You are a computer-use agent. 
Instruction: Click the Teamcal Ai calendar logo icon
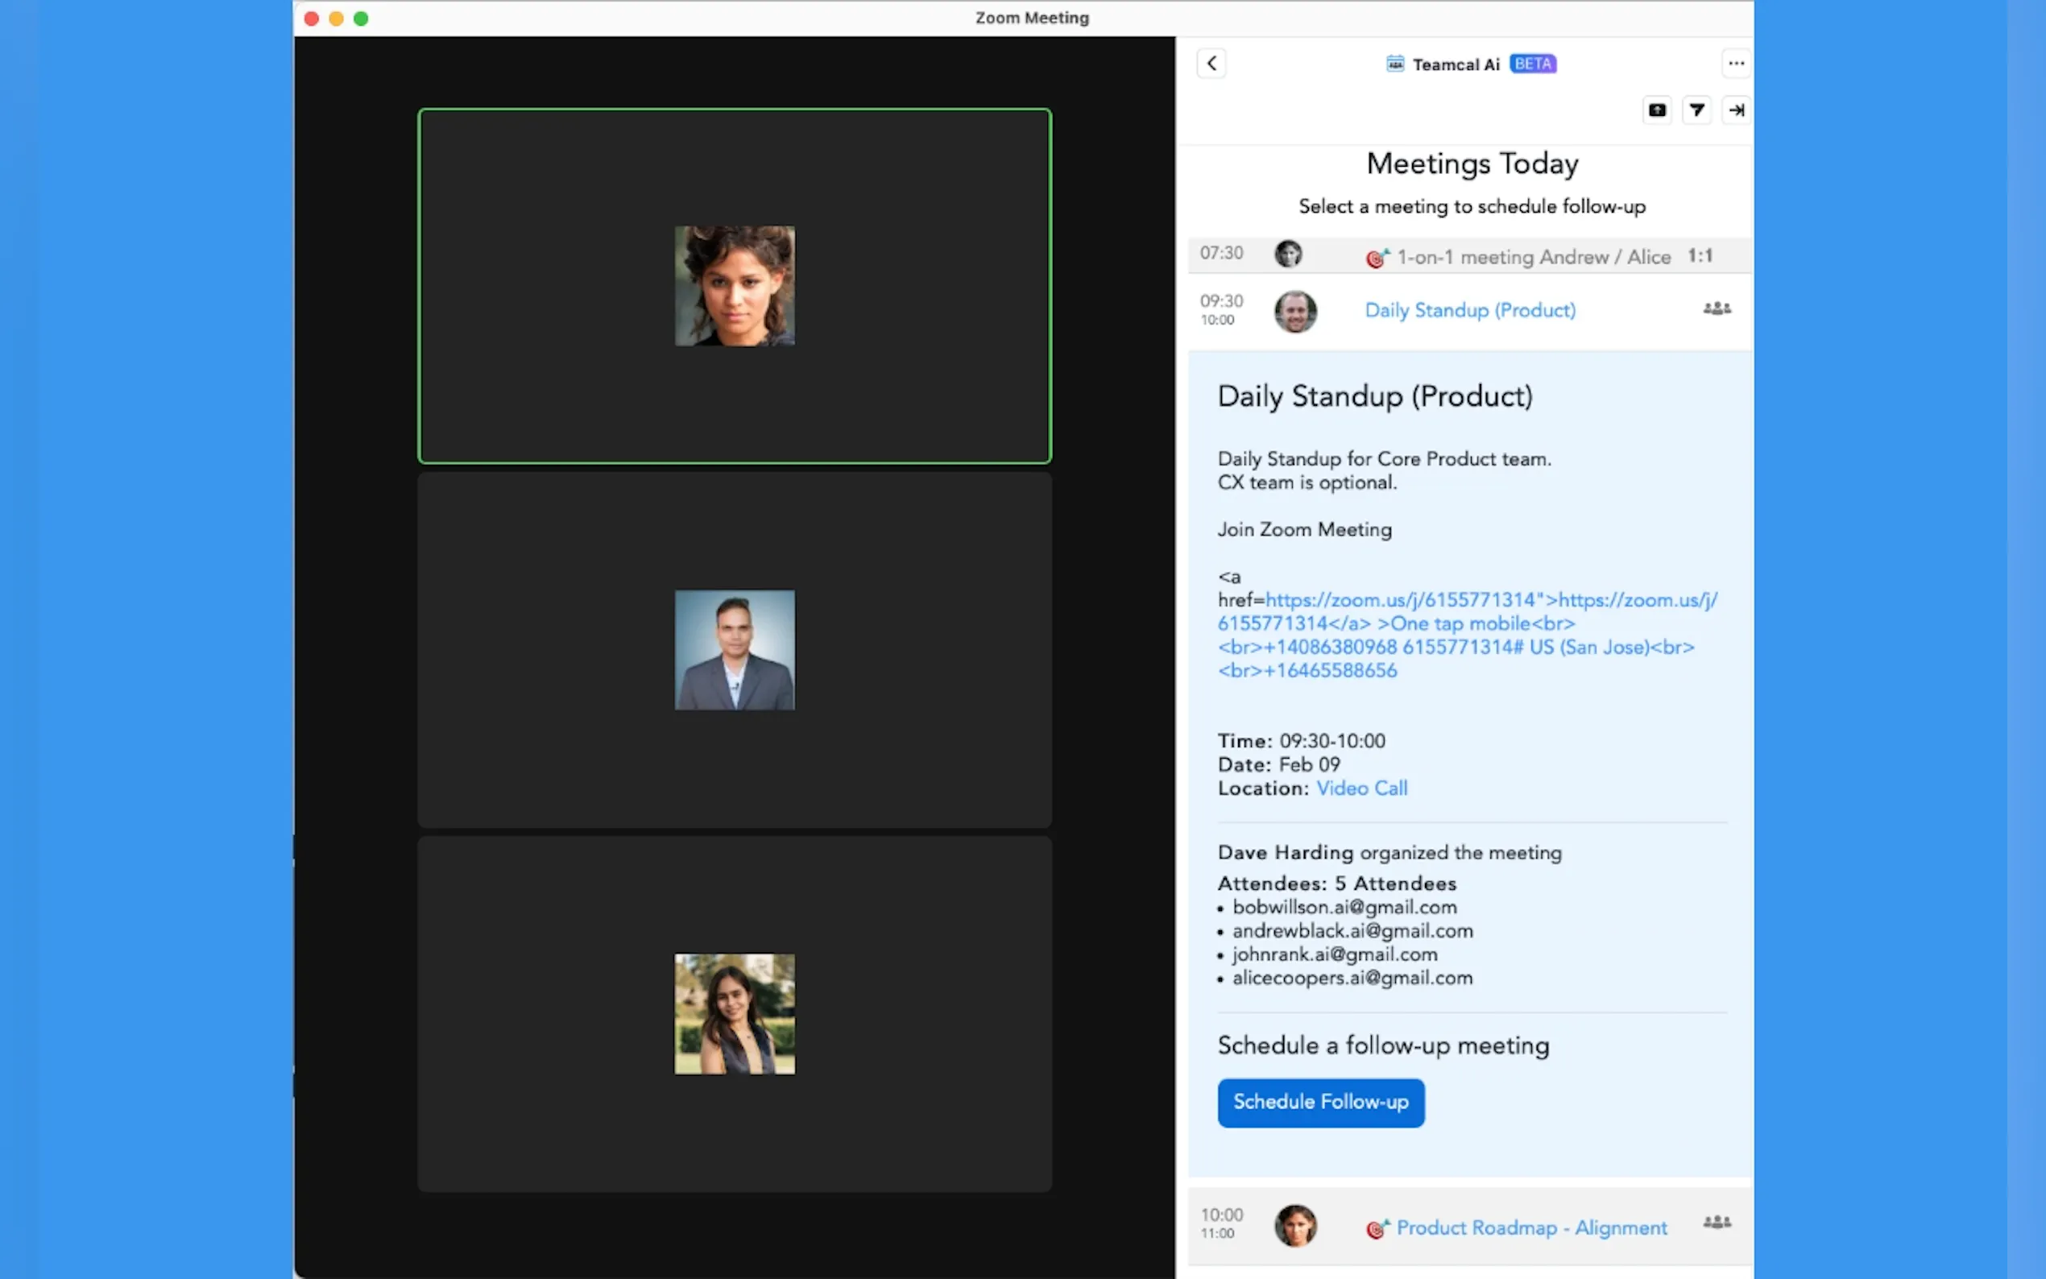click(x=1394, y=64)
